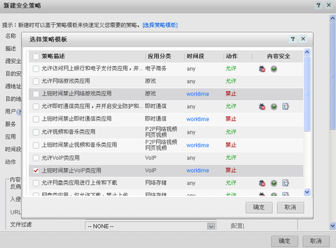Close the 选择策略模板 dialog
This screenshot has height=248, width=336.
point(303,39)
